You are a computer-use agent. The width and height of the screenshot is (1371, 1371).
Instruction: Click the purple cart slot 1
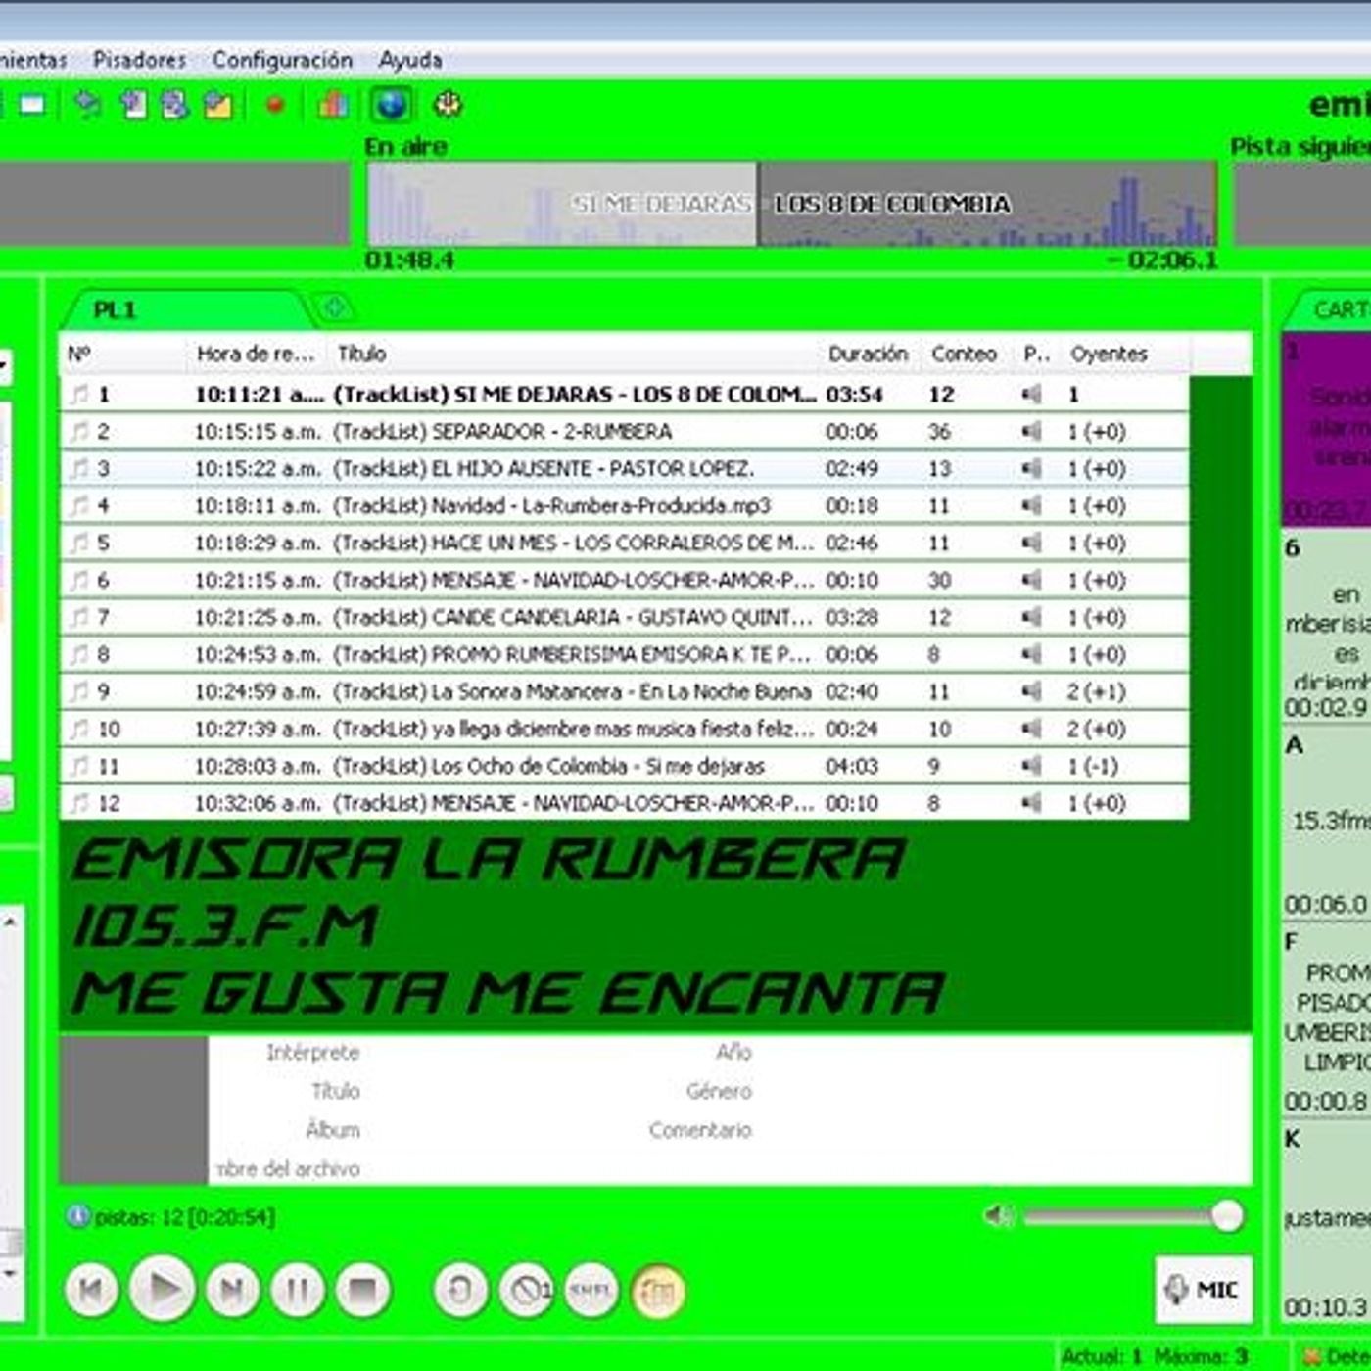1327,429
